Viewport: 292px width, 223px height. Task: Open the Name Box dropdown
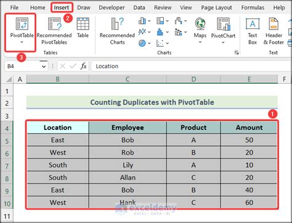click(44, 67)
